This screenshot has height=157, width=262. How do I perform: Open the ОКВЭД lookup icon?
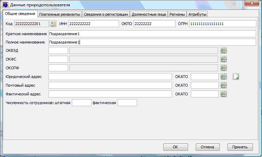pyautogui.click(x=224, y=50)
